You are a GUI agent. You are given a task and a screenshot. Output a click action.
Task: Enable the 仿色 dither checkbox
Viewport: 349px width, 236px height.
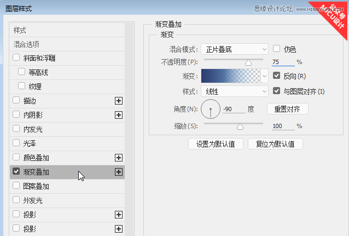[x=277, y=49]
